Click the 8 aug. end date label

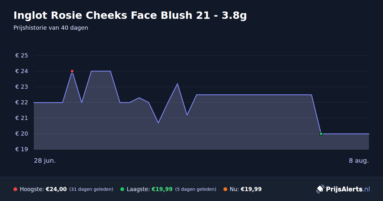(x=359, y=160)
